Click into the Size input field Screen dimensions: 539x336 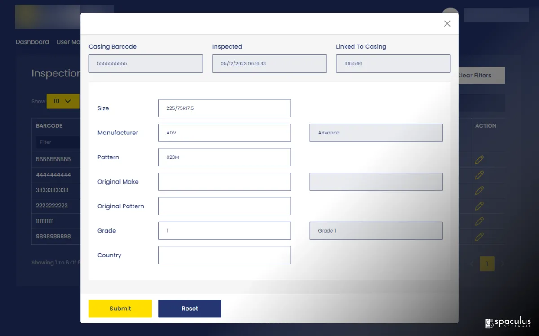tap(224, 108)
